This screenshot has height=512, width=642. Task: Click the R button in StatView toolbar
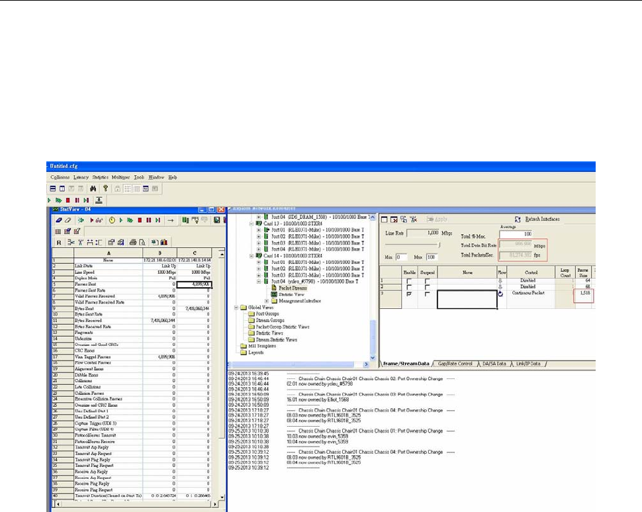coord(59,242)
